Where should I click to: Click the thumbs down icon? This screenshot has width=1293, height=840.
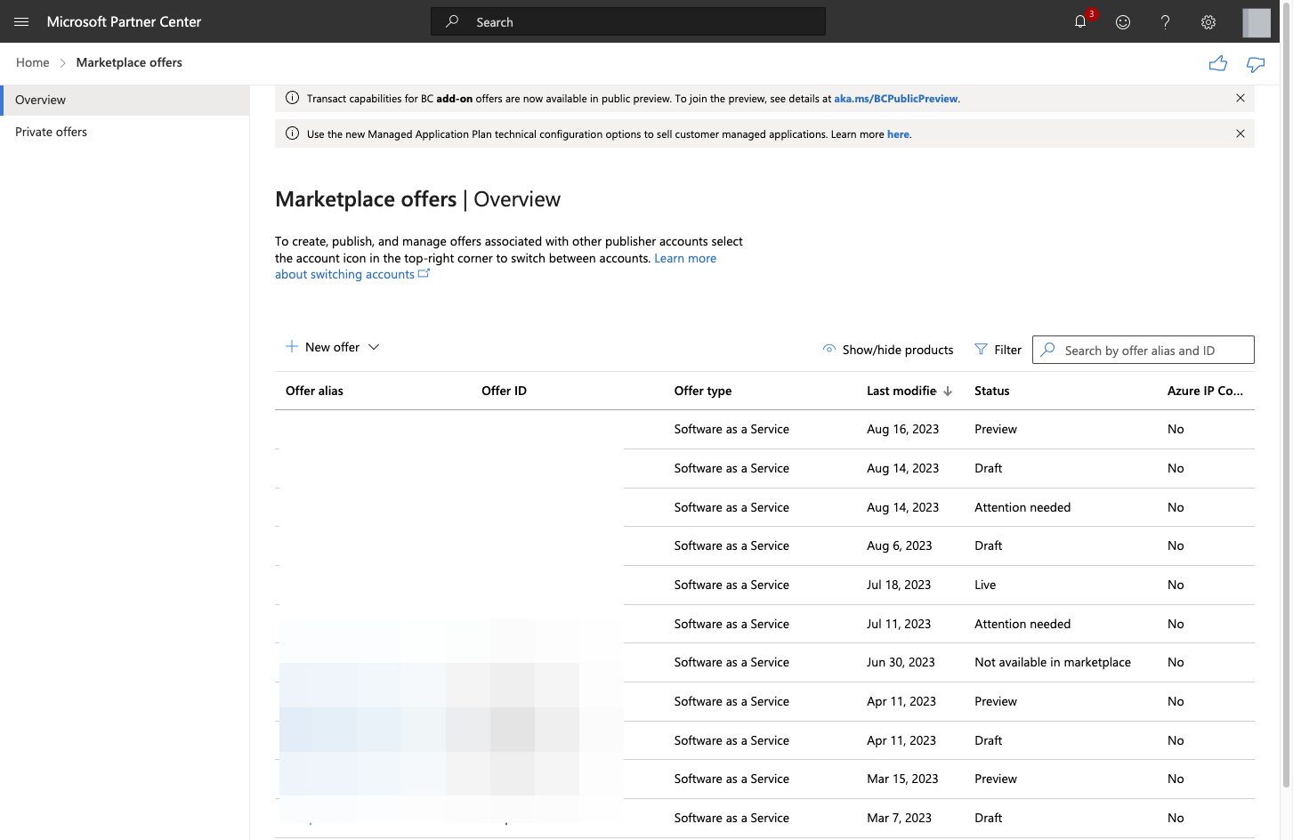[x=1256, y=64]
